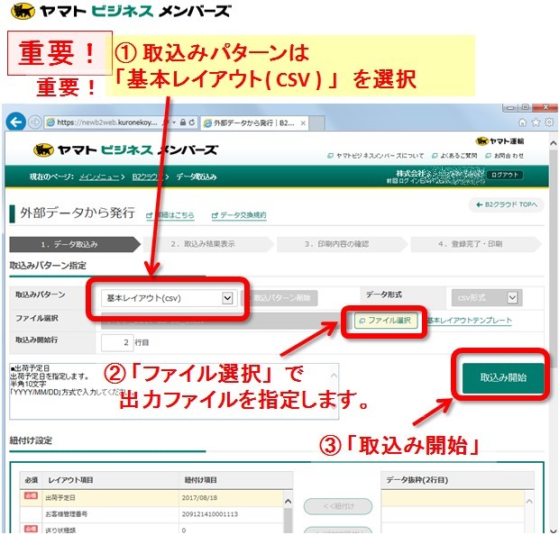Click the ヤマト運輸 logo top right
559x544 pixels.
(499, 141)
